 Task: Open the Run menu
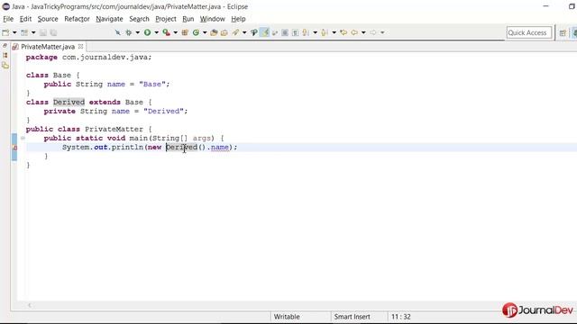click(x=188, y=19)
